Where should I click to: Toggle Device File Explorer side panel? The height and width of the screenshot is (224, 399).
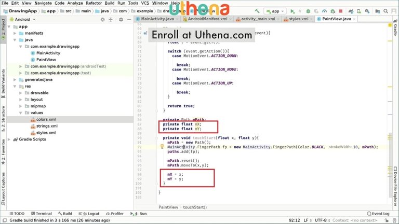pos(395,186)
